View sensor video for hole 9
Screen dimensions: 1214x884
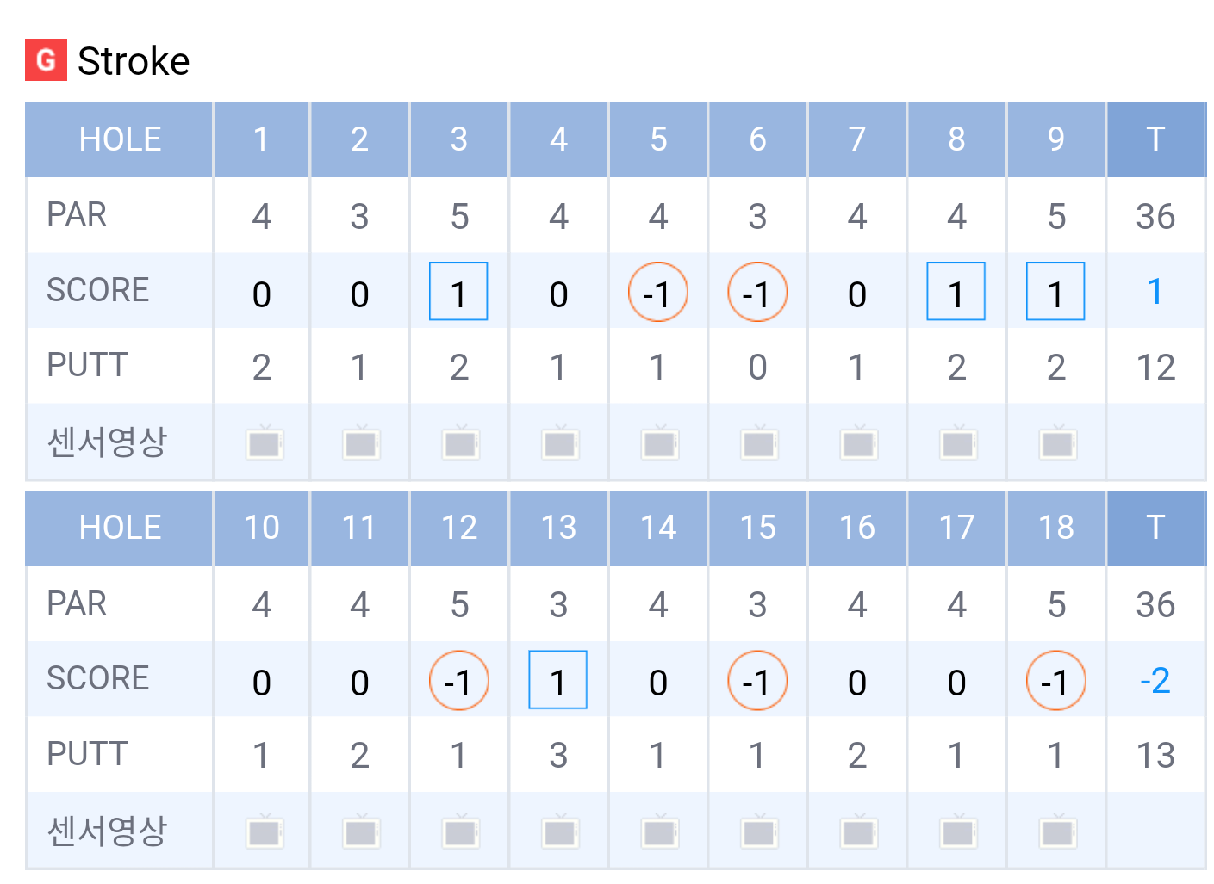pos(1057,443)
